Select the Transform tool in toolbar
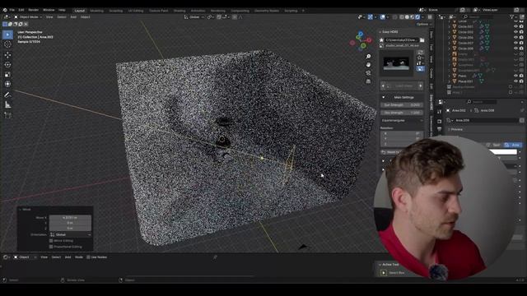Image resolution: width=527 pixels, height=296 pixels. pos(7,84)
